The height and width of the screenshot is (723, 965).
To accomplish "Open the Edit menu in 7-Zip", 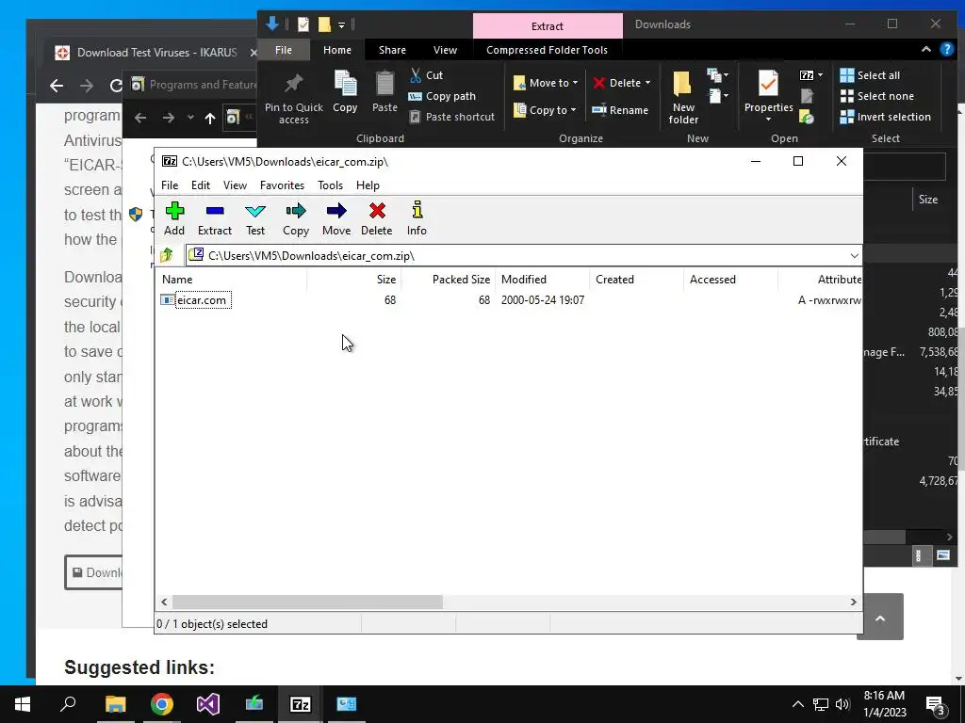I will (201, 185).
